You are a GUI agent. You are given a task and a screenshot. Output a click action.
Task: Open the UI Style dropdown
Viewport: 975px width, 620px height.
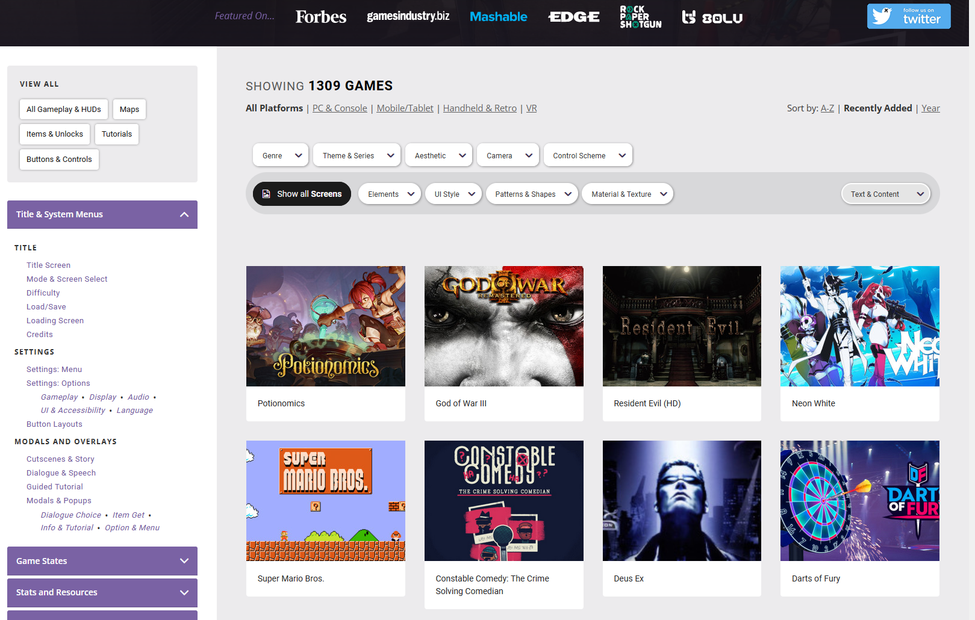453,194
